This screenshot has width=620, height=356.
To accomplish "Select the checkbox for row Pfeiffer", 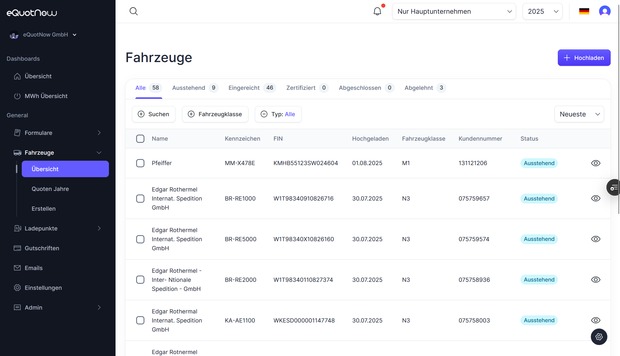I will (140, 163).
